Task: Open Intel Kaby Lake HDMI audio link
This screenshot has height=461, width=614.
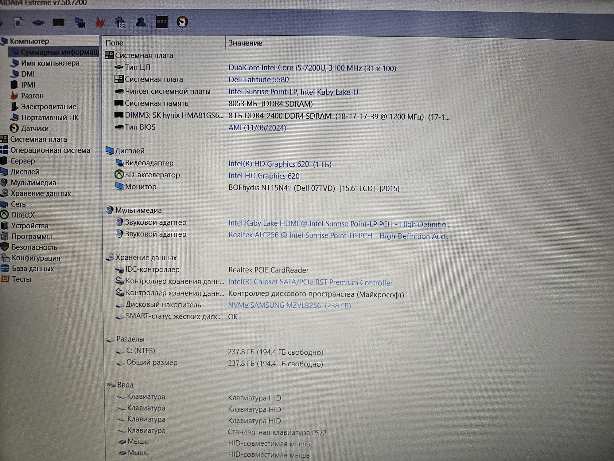Action: pos(340,224)
